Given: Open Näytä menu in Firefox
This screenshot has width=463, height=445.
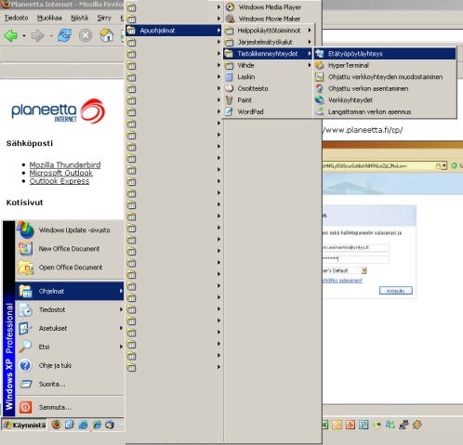Looking at the screenshot, I should click(79, 18).
